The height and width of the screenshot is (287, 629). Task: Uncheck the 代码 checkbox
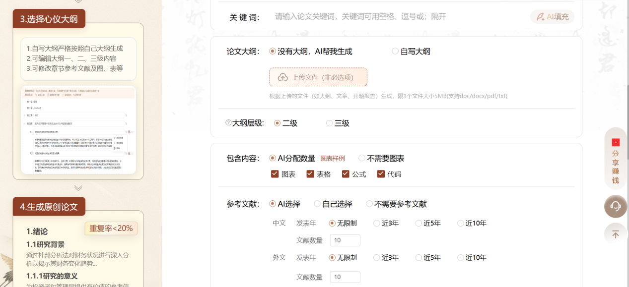(x=381, y=174)
